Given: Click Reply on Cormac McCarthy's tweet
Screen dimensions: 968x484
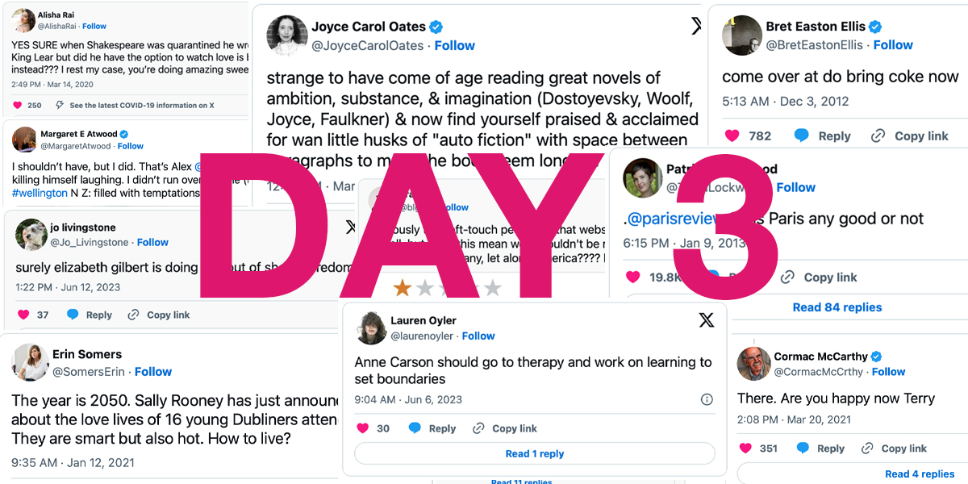Looking at the screenshot, I should point(831,449).
